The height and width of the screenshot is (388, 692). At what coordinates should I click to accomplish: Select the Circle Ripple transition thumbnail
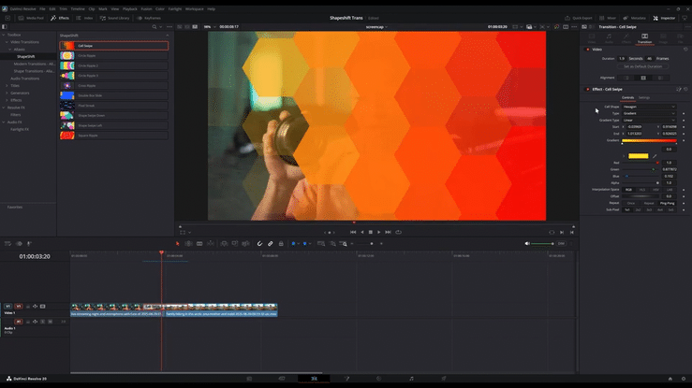[x=67, y=56]
